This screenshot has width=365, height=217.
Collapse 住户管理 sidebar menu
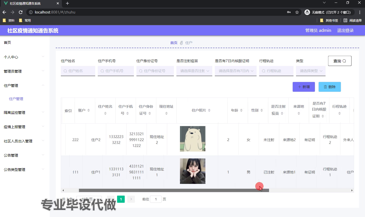[25, 86]
